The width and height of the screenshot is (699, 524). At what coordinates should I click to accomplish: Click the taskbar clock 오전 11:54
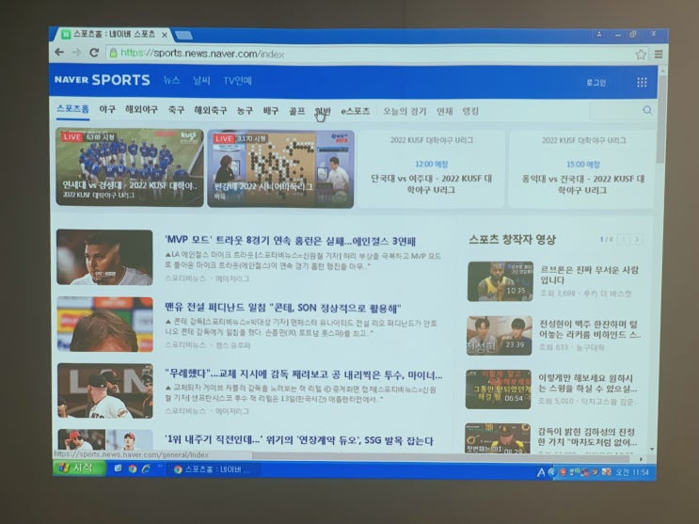(x=632, y=472)
